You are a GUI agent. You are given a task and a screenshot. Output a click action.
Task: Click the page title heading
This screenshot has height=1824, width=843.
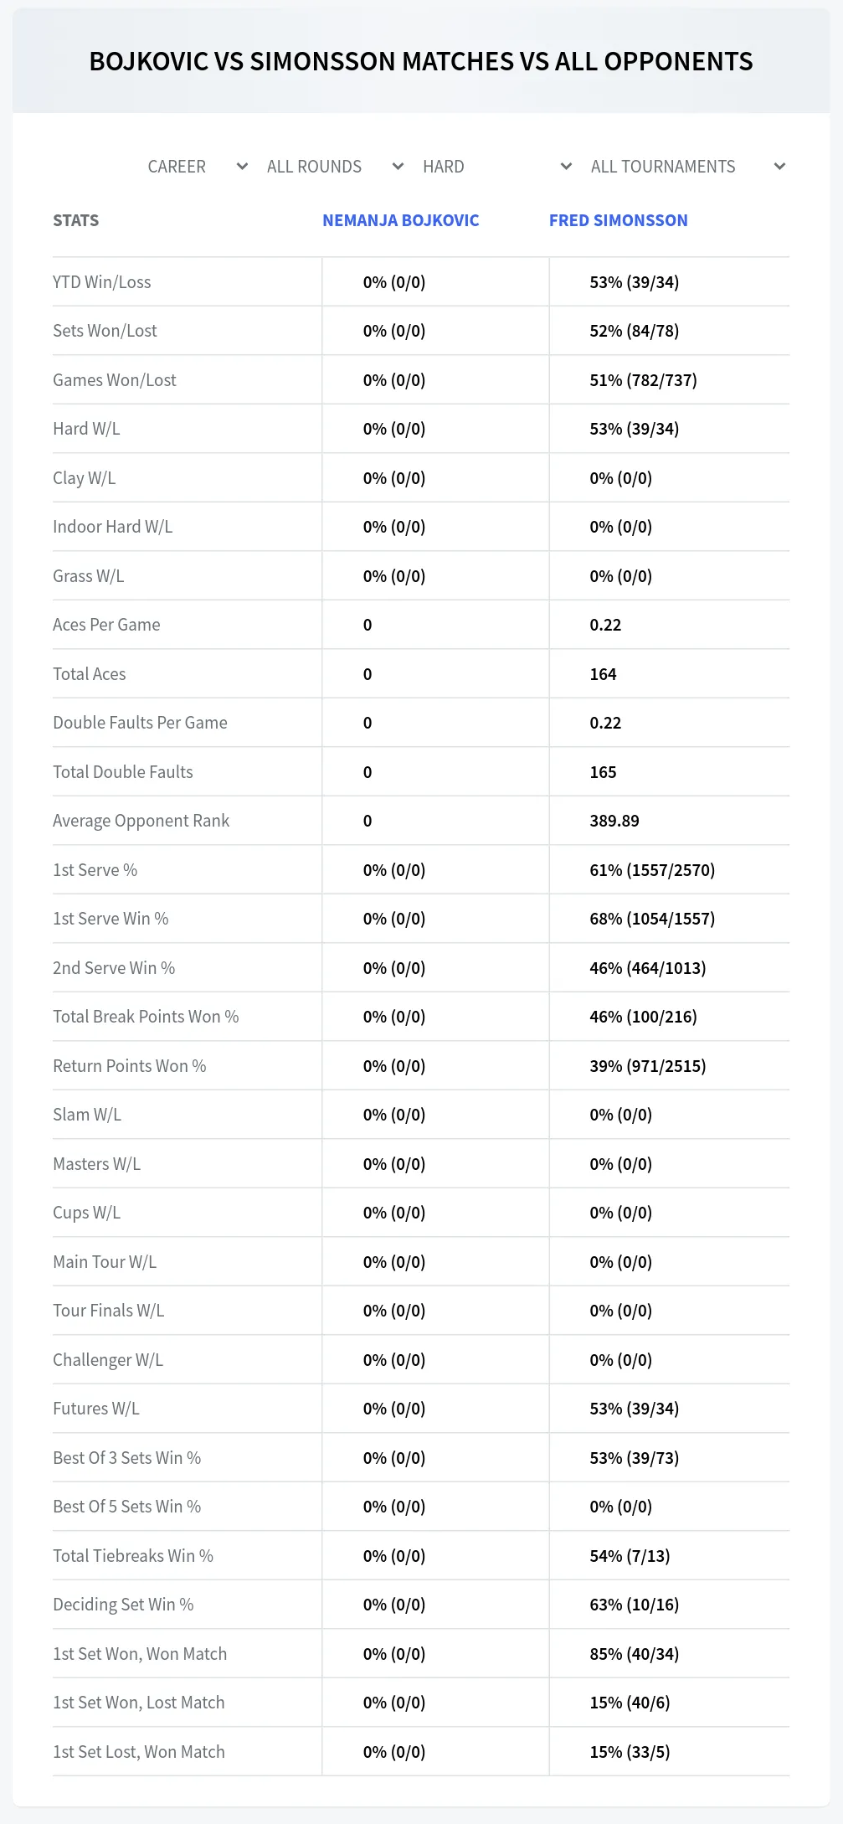pos(421,61)
